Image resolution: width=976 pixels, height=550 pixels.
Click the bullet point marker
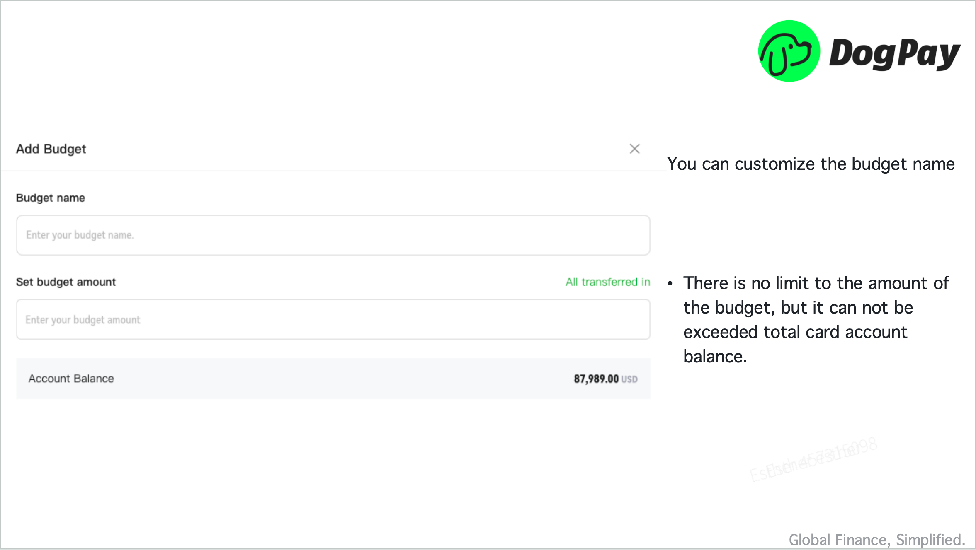670,284
